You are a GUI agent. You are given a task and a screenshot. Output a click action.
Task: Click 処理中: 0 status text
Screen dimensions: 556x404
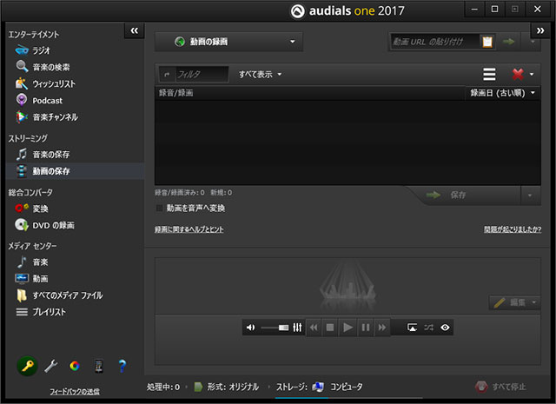pyautogui.click(x=163, y=387)
